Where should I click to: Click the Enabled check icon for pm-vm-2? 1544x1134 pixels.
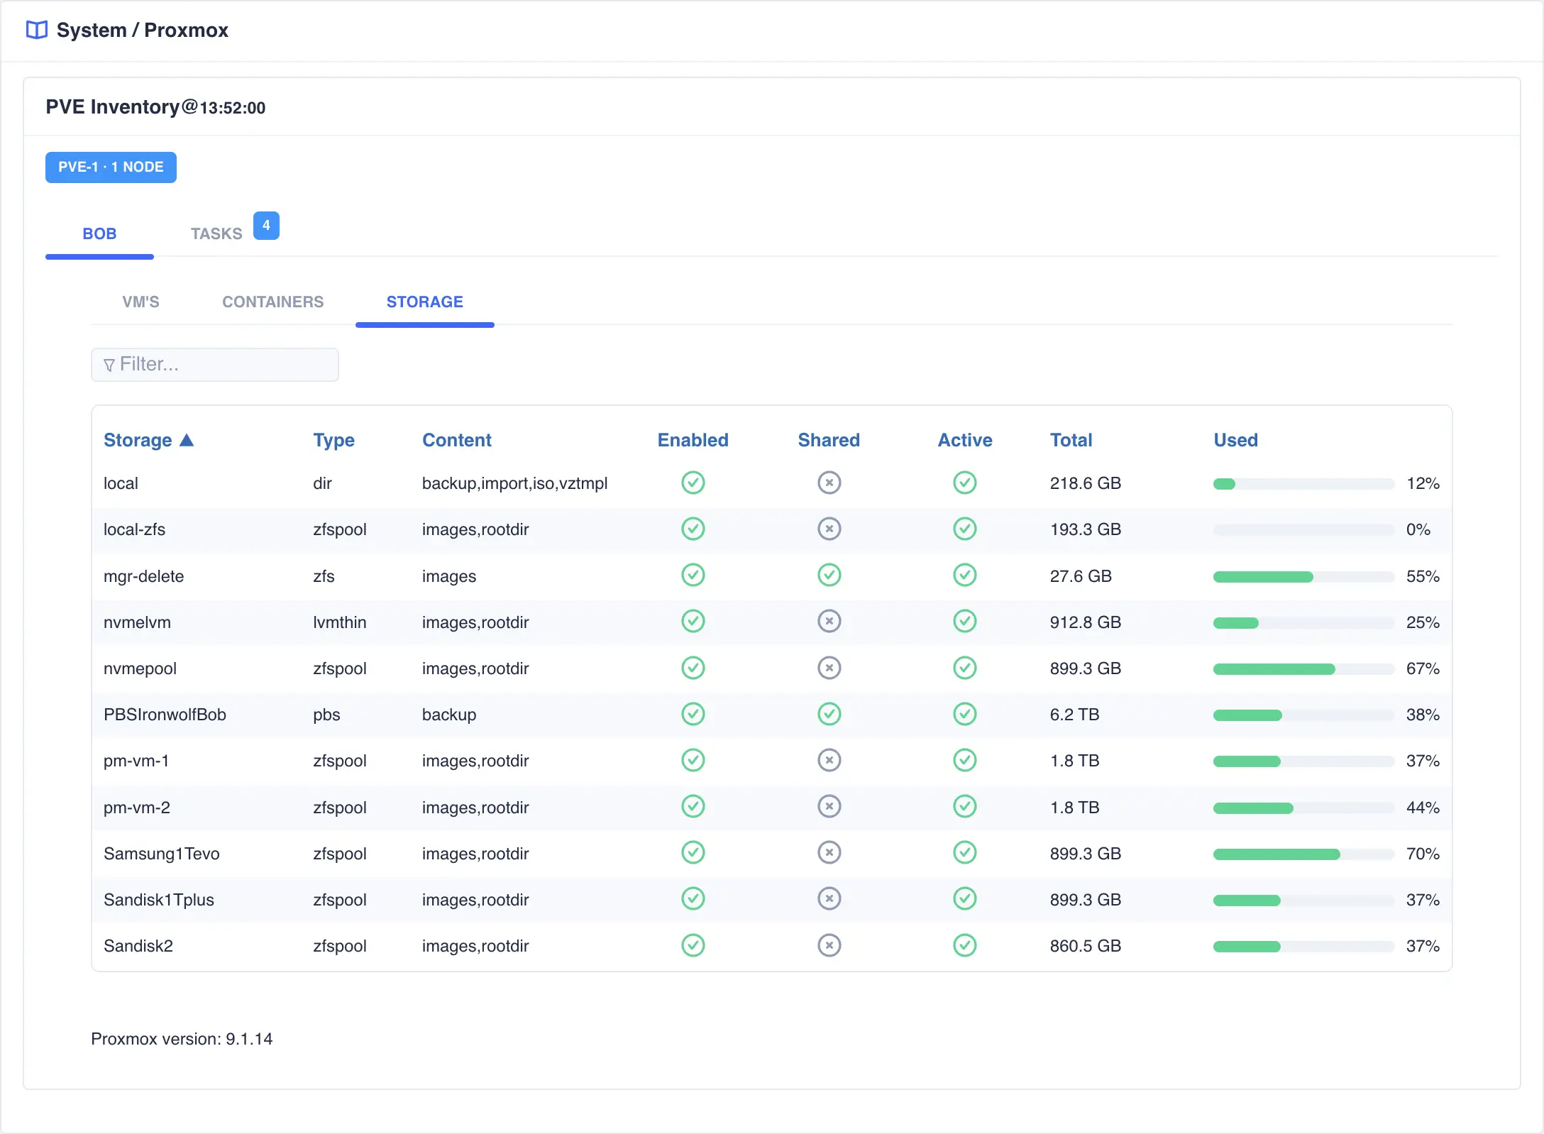[x=693, y=806]
